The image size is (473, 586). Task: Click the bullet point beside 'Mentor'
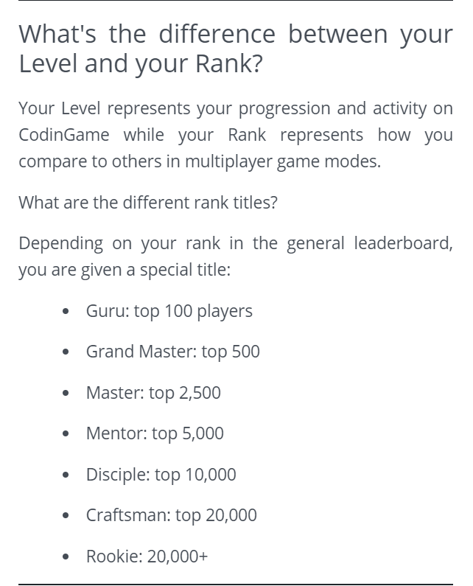[x=66, y=434]
